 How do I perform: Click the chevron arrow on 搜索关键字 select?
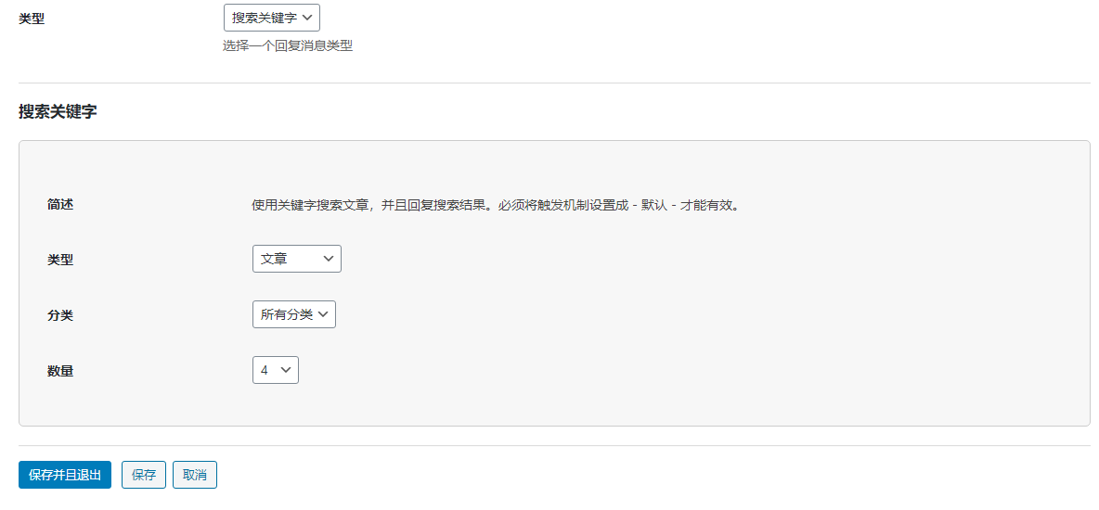(x=308, y=17)
